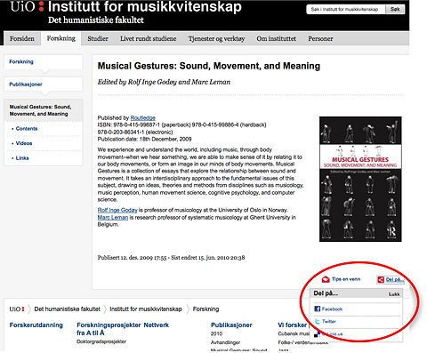
Task: Click the Delicious icon in share popup
Action: tap(318, 334)
